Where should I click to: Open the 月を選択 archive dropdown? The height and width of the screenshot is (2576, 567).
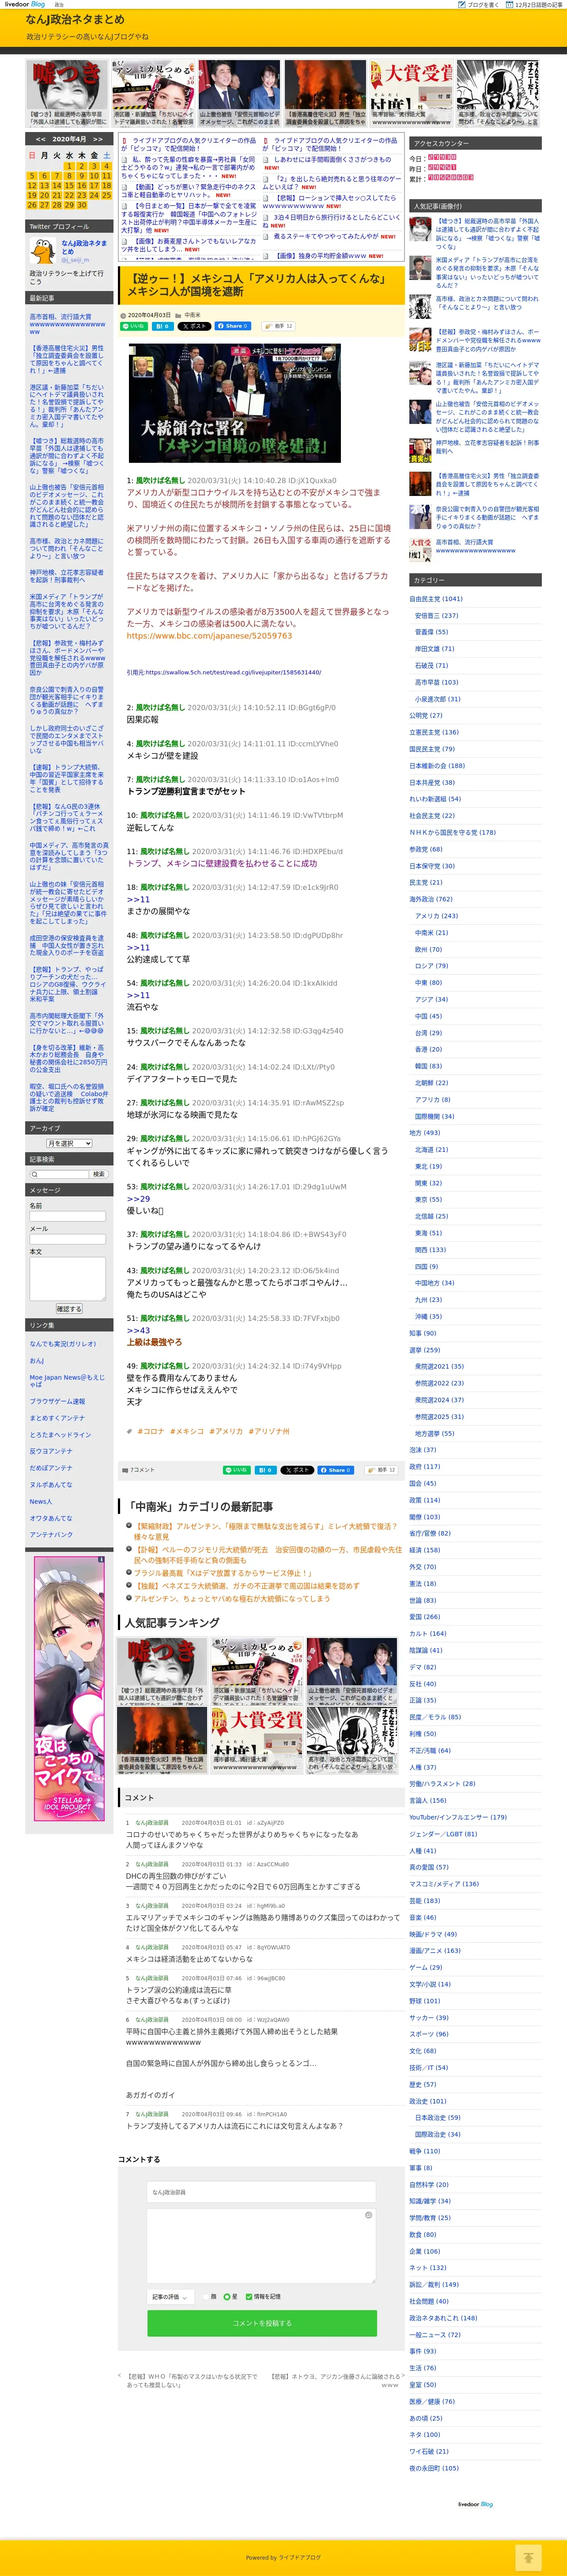[69, 1143]
